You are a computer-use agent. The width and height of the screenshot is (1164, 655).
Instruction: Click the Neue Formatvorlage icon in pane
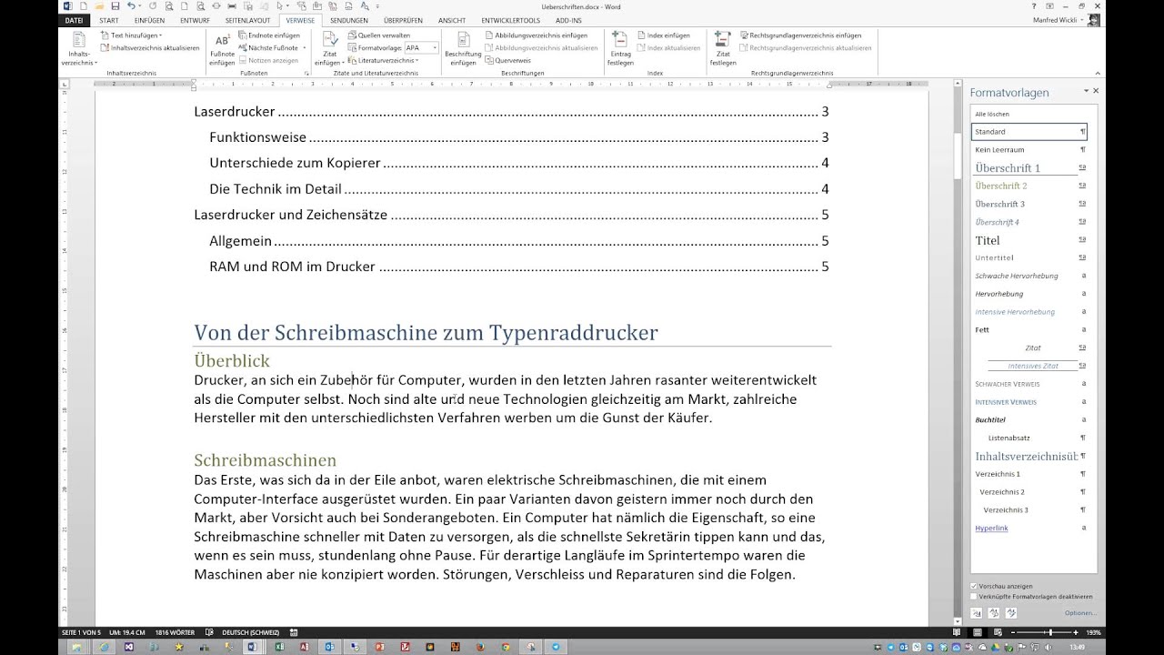(976, 613)
